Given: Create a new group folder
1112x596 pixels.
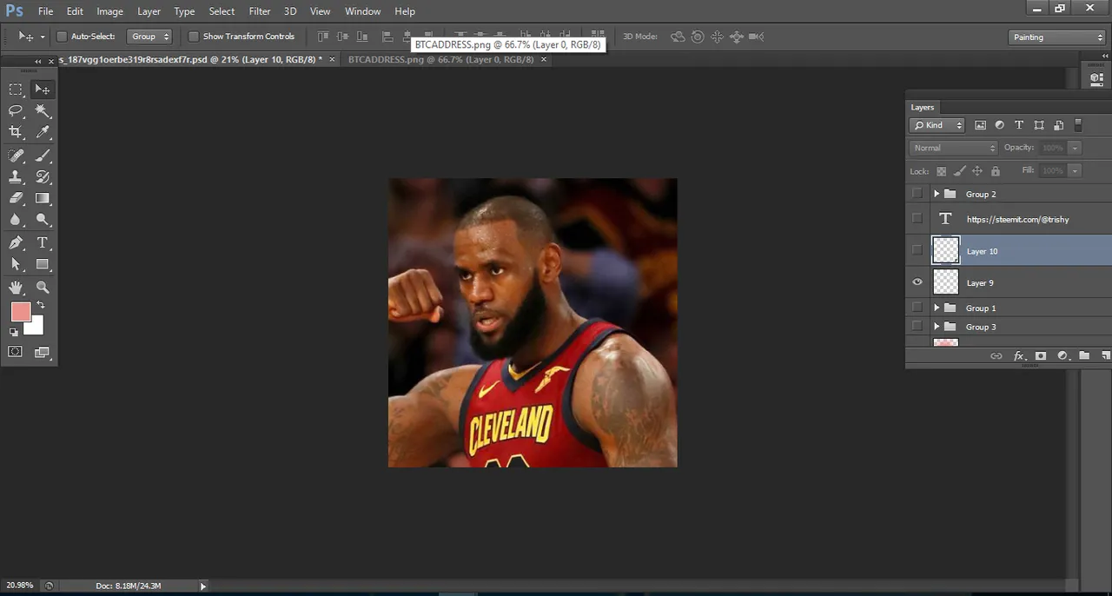Looking at the screenshot, I should coord(1084,356).
